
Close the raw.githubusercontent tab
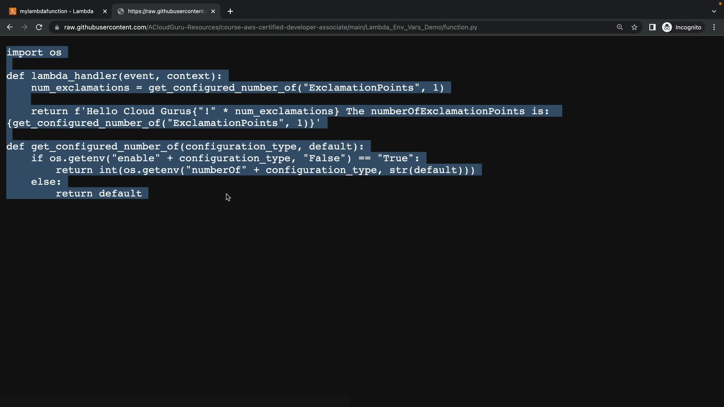[213, 11]
